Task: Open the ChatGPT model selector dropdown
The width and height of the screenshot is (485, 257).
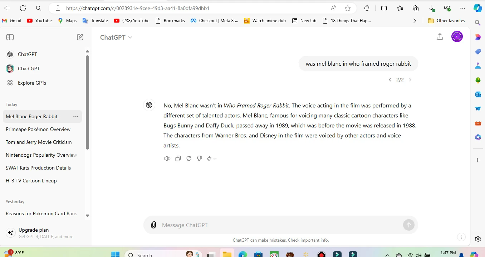Action: click(x=116, y=37)
